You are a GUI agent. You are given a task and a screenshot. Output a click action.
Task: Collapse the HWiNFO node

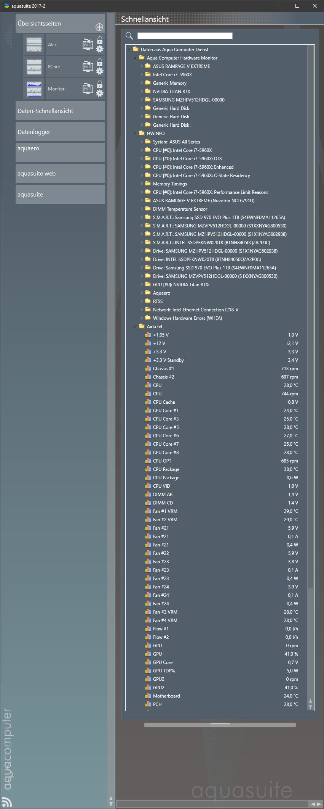(x=135, y=133)
